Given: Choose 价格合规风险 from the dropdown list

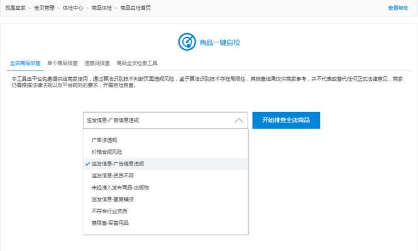Looking at the screenshot, I should point(106,152).
